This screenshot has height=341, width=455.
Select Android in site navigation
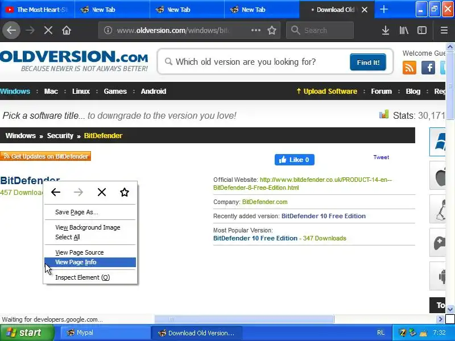[154, 92]
